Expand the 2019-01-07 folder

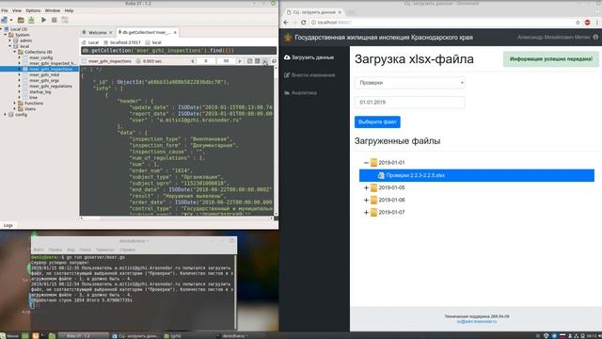point(366,213)
